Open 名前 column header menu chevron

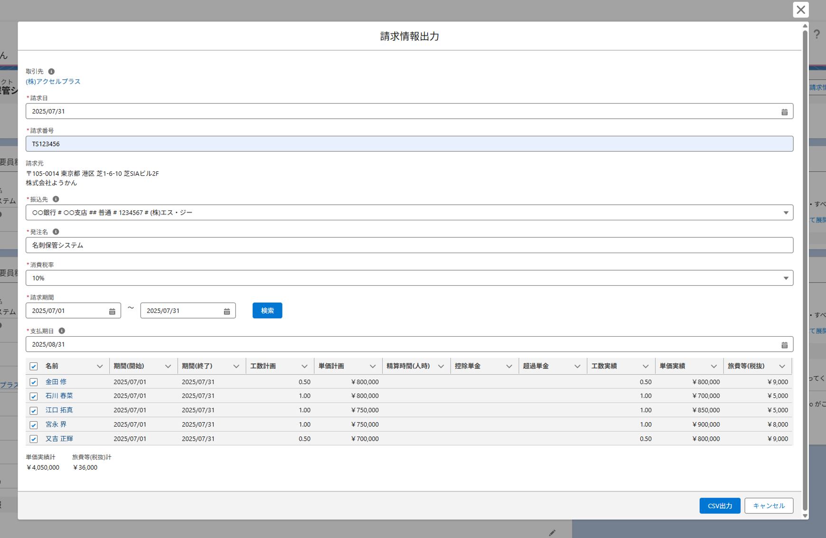click(100, 366)
